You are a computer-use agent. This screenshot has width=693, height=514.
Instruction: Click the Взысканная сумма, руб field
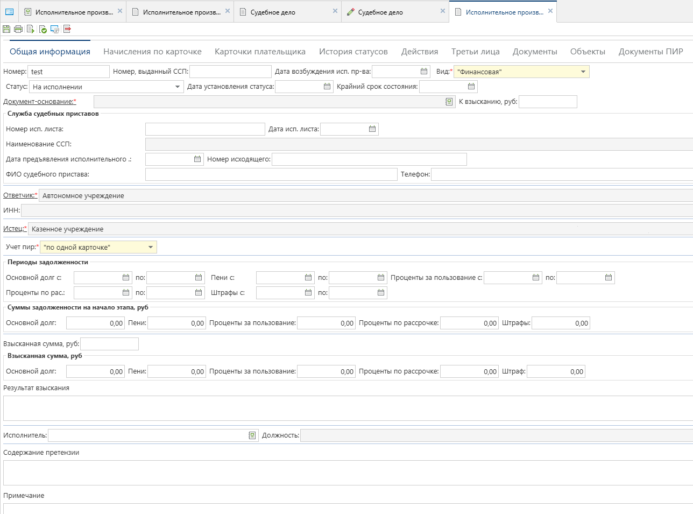pyautogui.click(x=109, y=344)
